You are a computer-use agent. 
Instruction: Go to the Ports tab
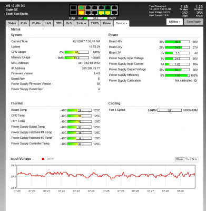point(24,23)
